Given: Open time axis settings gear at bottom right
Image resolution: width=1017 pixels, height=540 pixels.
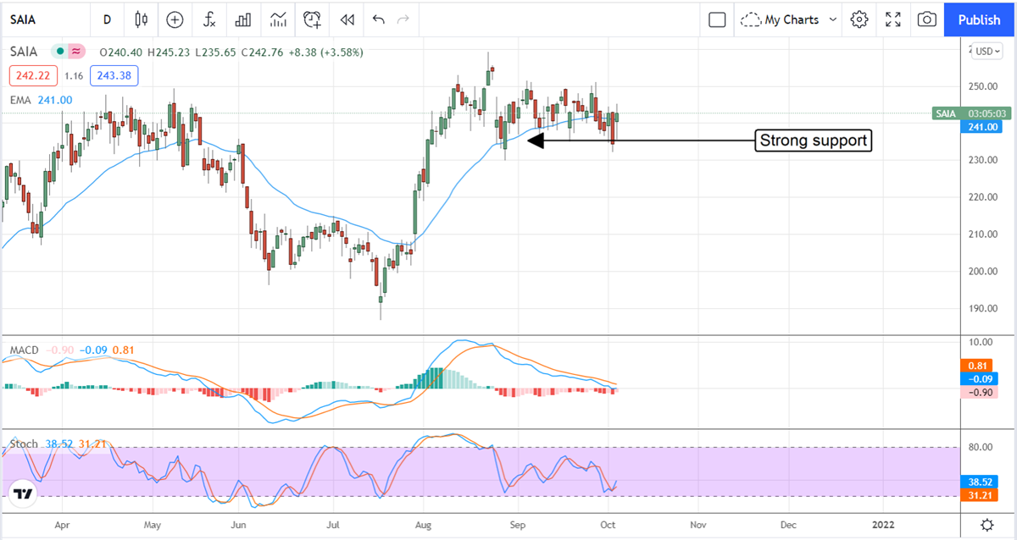Looking at the screenshot, I should [x=987, y=525].
